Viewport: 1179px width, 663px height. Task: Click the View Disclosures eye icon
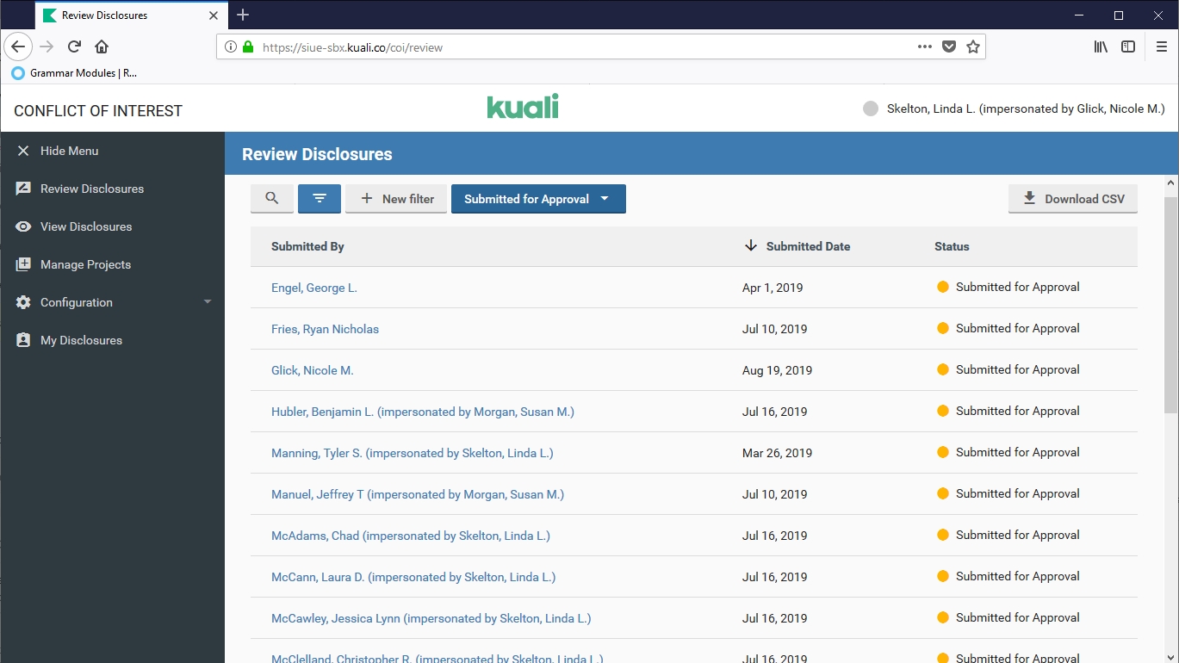(23, 226)
